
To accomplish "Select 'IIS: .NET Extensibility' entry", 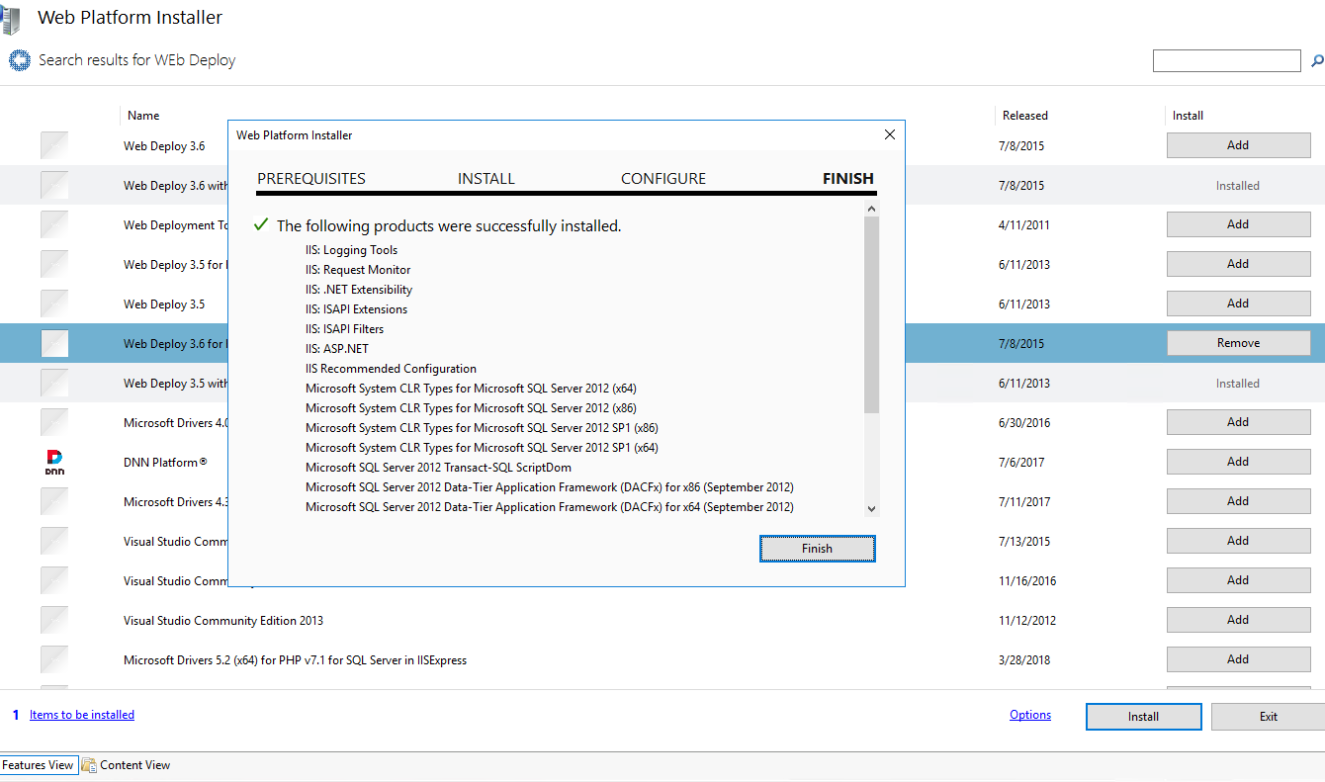I will 359,290.
